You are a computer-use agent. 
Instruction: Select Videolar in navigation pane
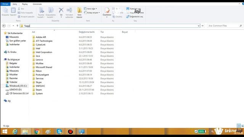[12, 82]
